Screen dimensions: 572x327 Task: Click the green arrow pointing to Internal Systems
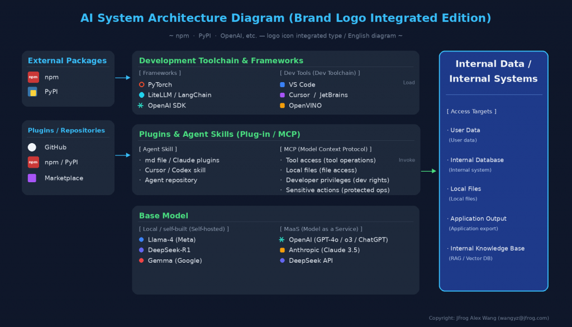(428, 171)
